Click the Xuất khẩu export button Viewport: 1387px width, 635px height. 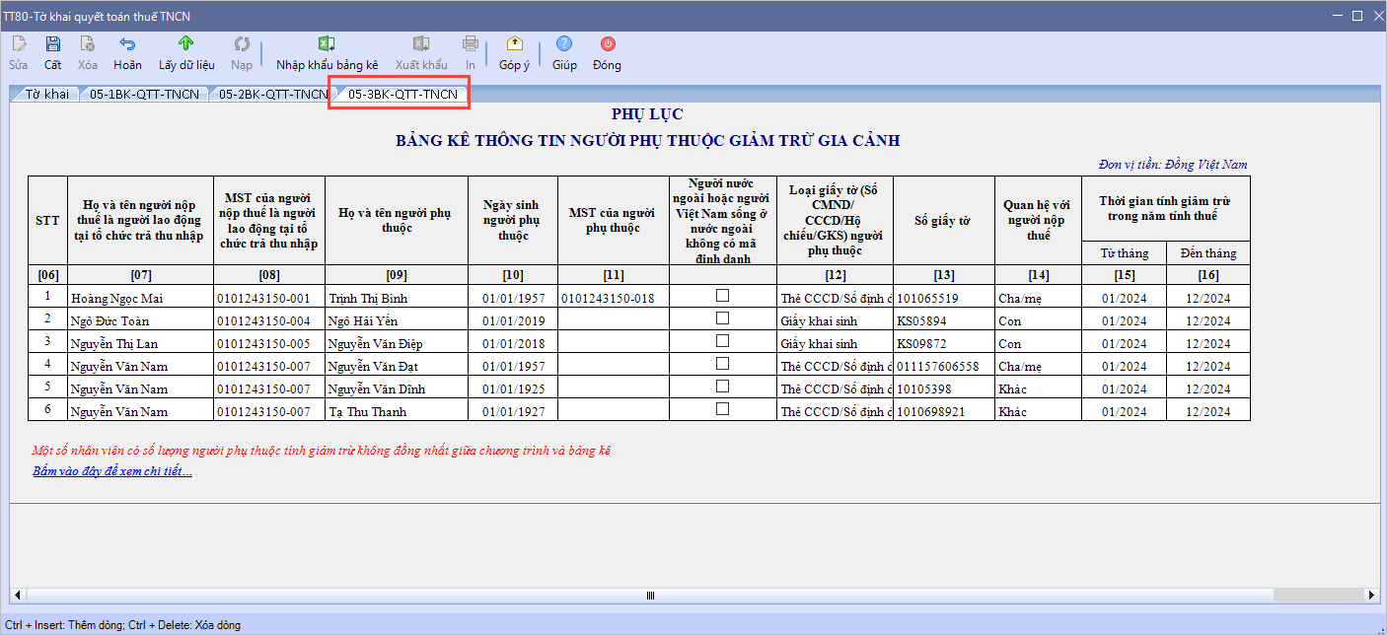[x=421, y=53]
